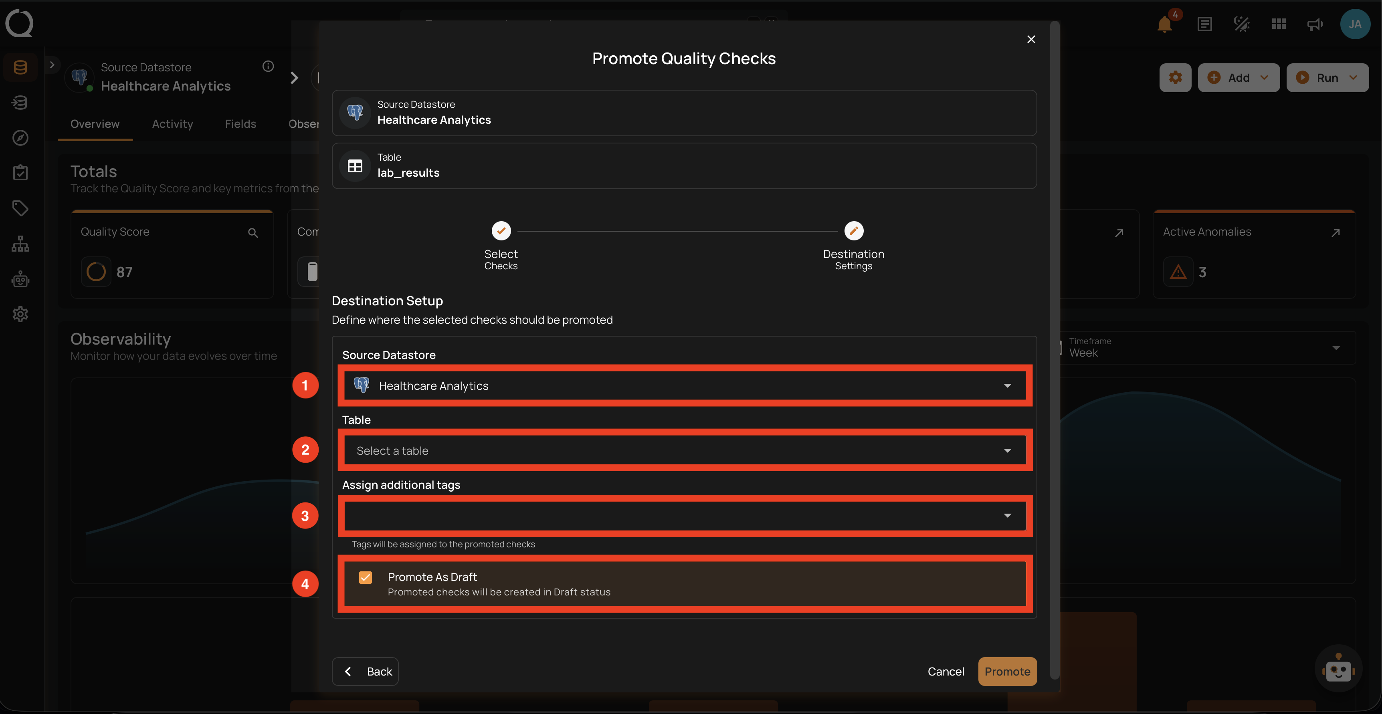The image size is (1382, 714).
Task: Open the notifications bell
Action: tap(1164, 25)
